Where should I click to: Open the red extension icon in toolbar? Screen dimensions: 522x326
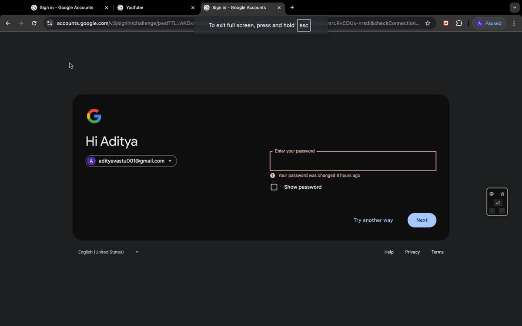pyautogui.click(x=446, y=23)
